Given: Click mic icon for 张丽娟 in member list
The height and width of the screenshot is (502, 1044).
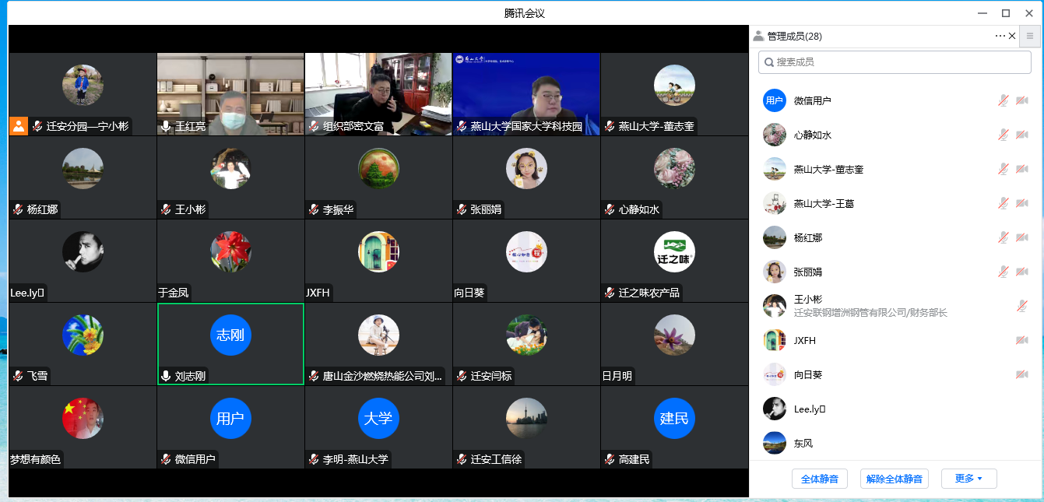Looking at the screenshot, I should point(1004,272).
